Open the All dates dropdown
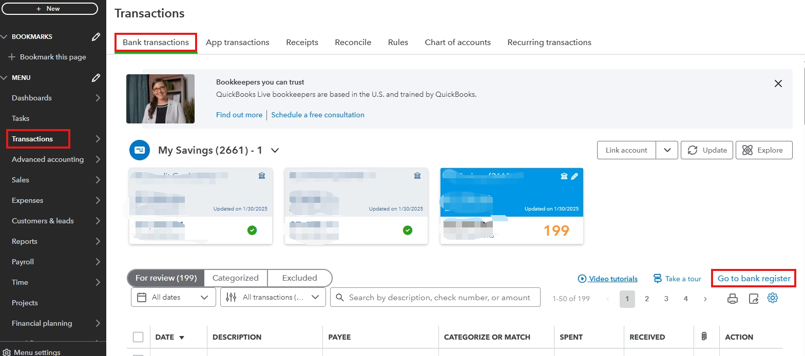The width and height of the screenshot is (805, 356). pyautogui.click(x=173, y=297)
